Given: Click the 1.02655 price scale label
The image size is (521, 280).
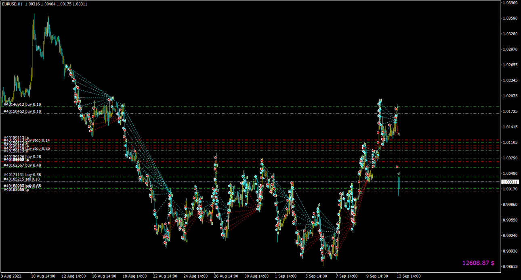Looking at the screenshot, I should (510, 65).
